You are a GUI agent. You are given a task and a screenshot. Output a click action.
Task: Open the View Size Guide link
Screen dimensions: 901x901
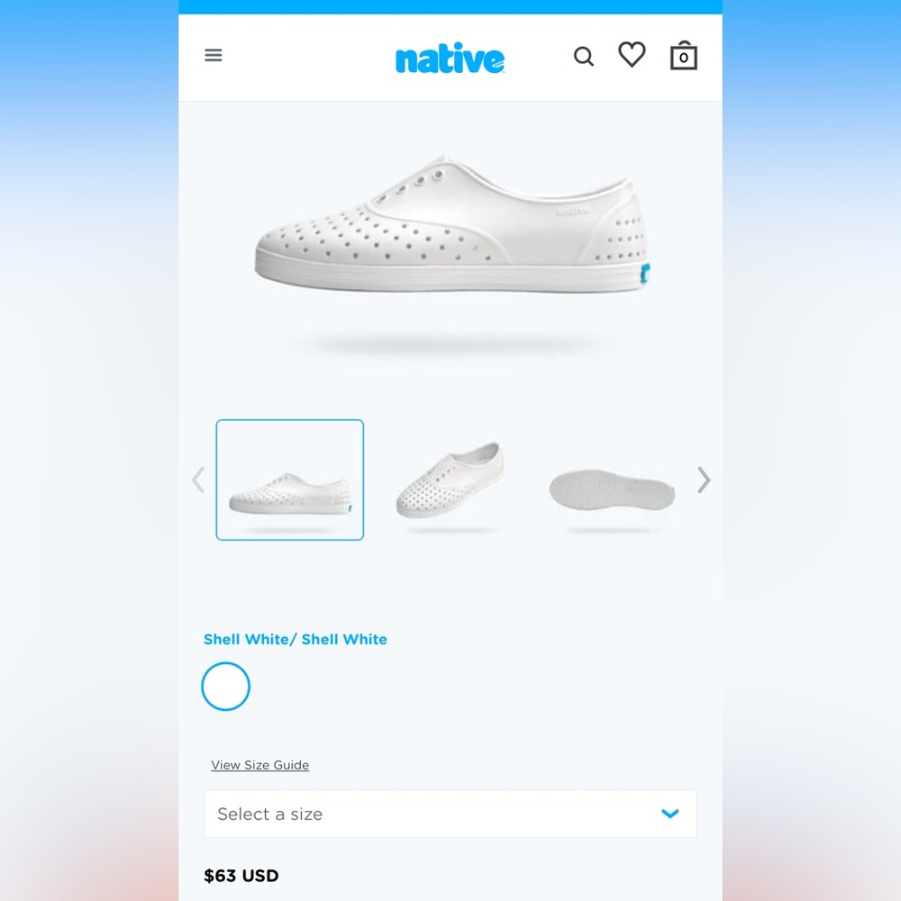click(259, 765)
